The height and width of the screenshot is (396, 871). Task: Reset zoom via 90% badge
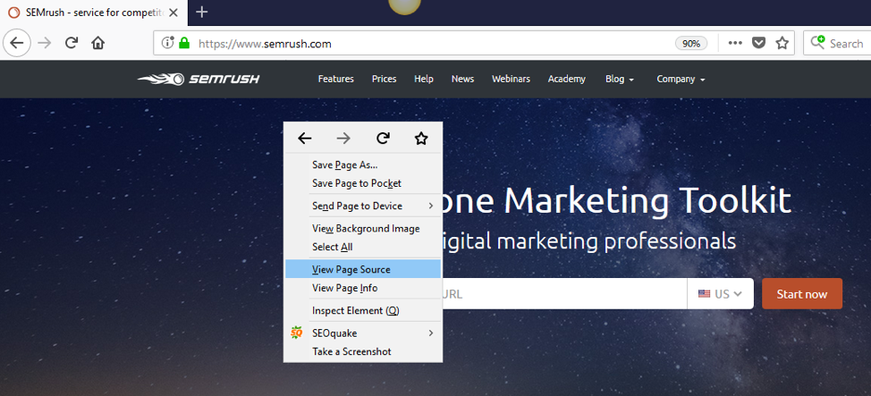click(691, 43)
